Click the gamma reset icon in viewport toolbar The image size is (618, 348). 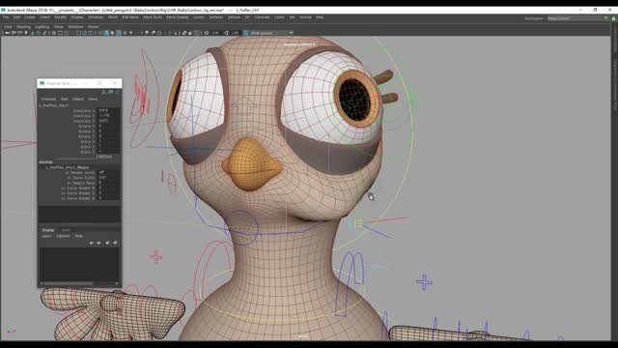point(227,33)
